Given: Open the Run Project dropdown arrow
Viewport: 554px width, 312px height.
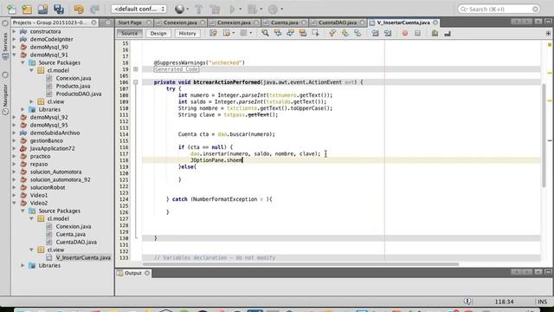Looking at the screenshot, I should [241, 10].
